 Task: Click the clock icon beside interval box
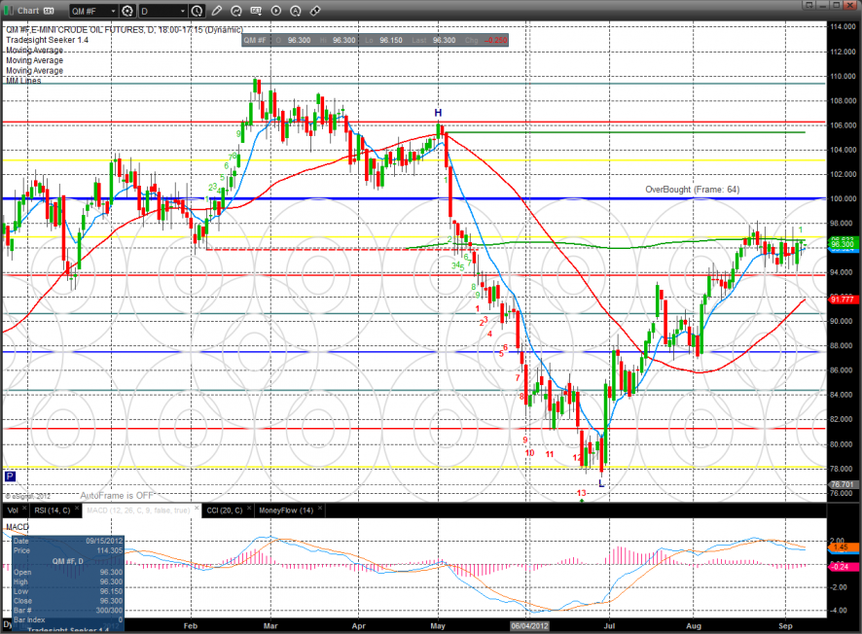click(198, 11)
